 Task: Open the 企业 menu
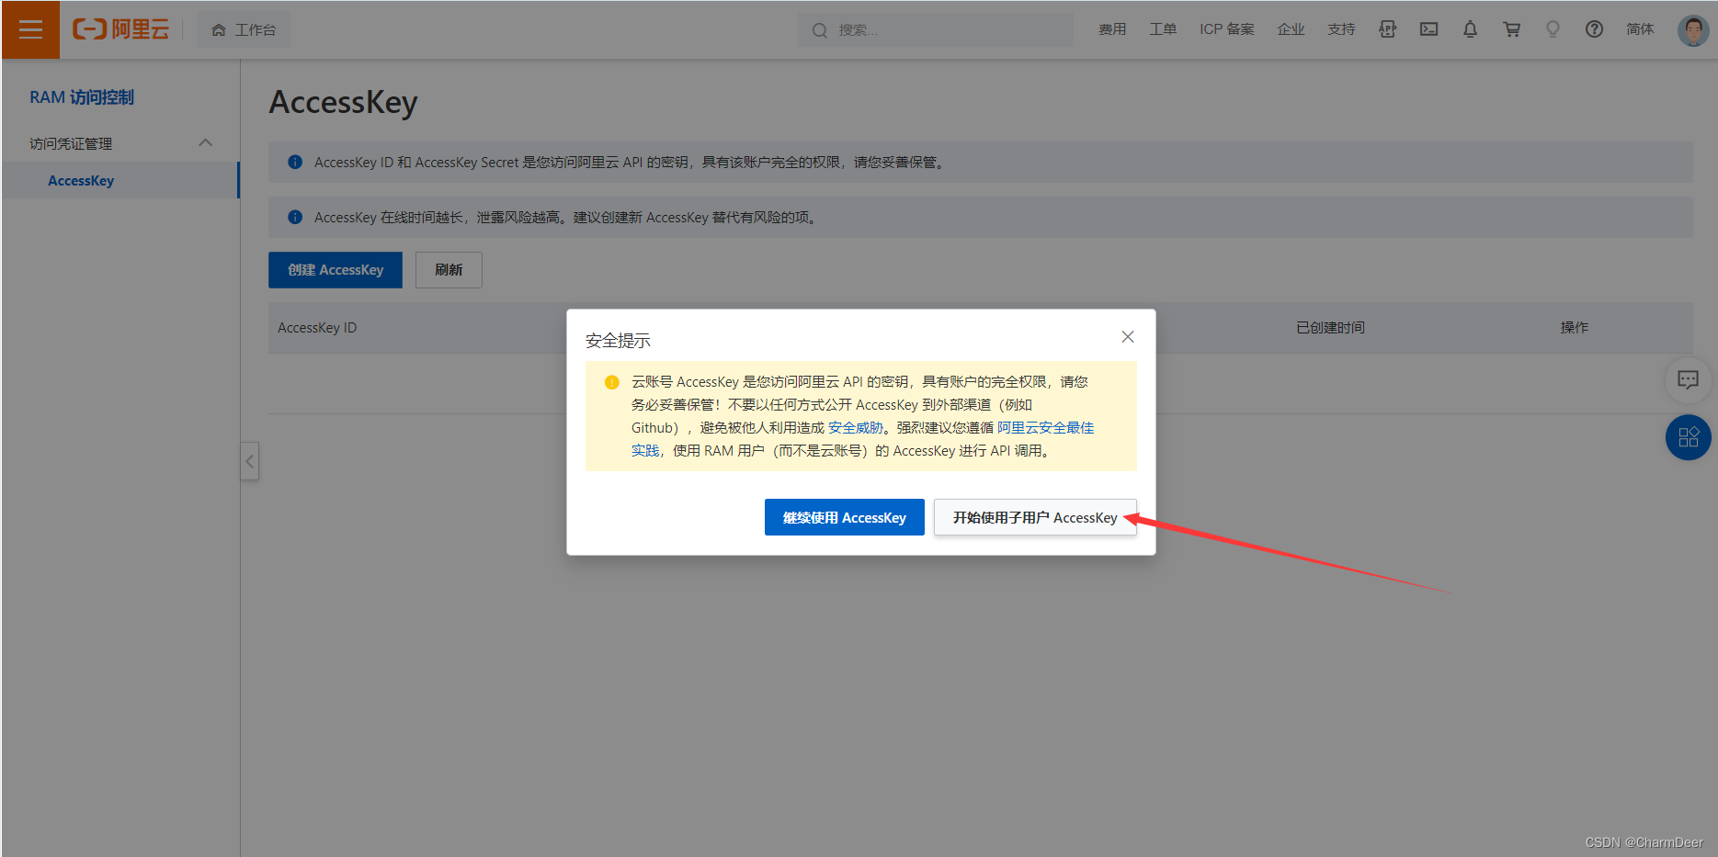(1291, 29)
